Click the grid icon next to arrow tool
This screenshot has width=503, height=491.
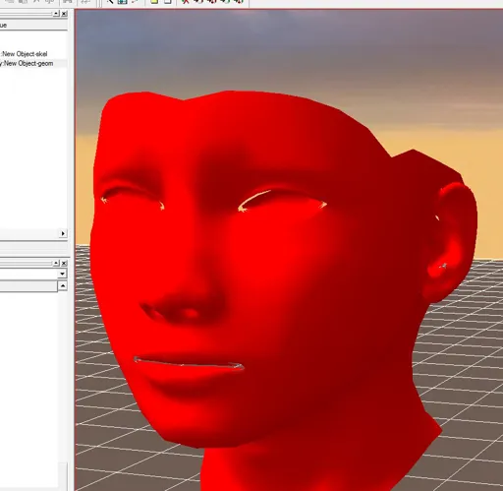[x=122, y=2]
